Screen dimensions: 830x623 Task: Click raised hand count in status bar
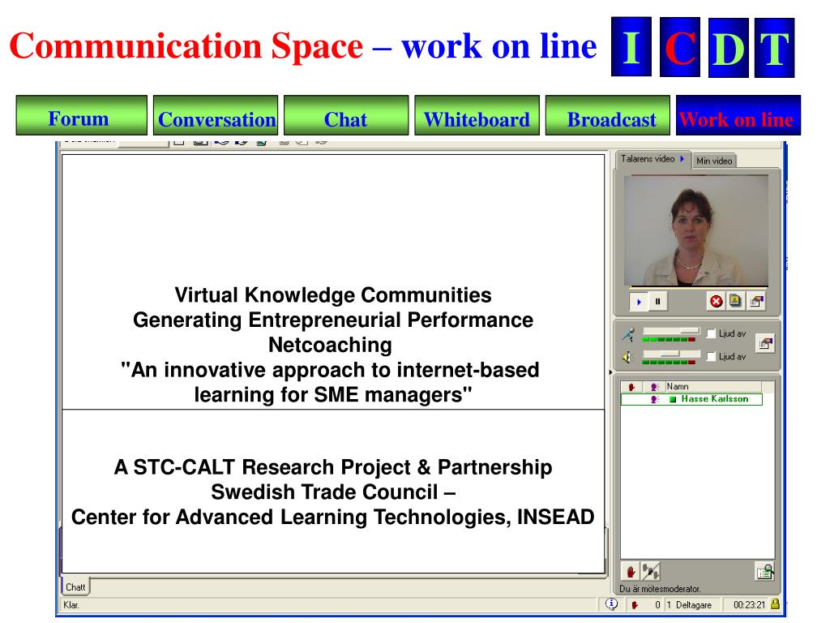644,604
